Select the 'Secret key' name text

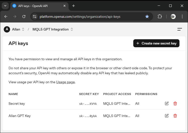(x=17, y=103)
